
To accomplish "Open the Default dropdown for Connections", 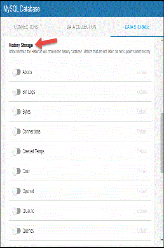I will (x=142, y=131).
